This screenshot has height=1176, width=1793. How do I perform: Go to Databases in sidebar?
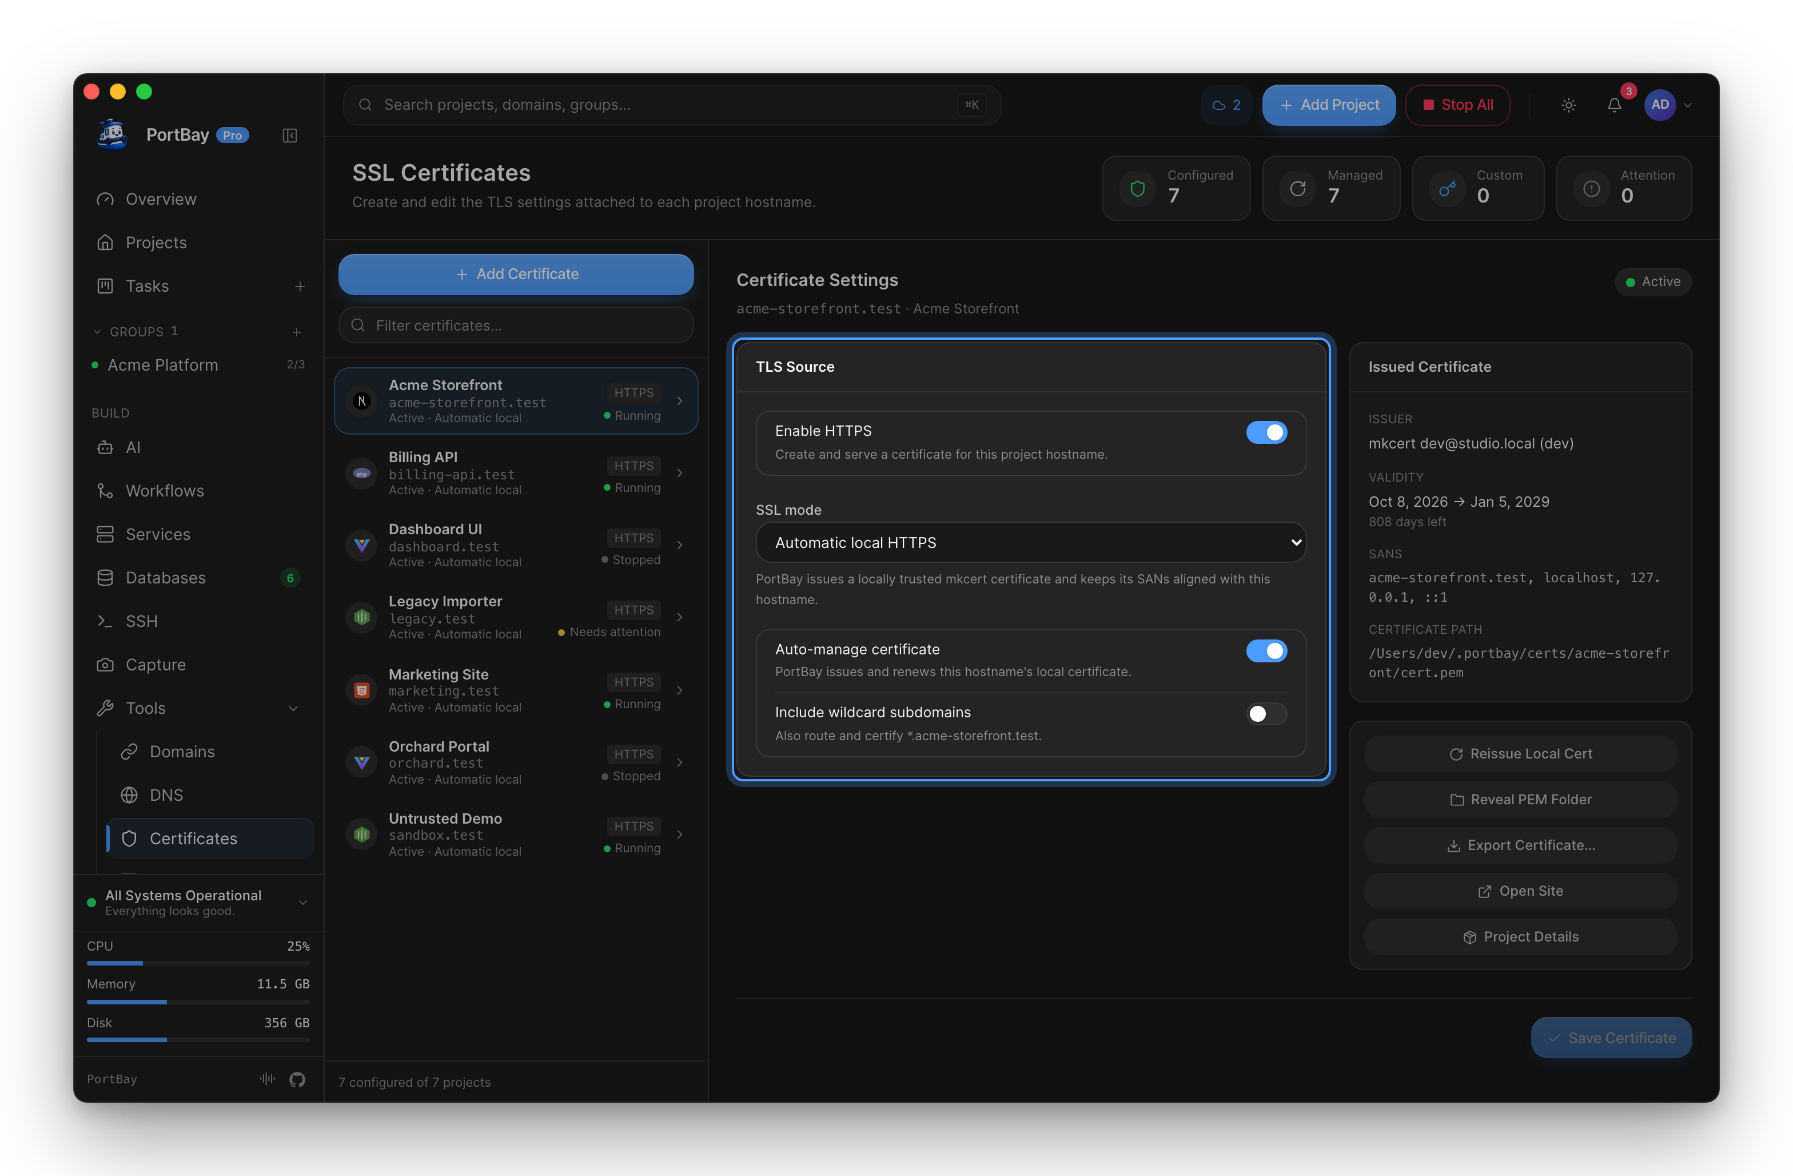click(x=200, y=578)
